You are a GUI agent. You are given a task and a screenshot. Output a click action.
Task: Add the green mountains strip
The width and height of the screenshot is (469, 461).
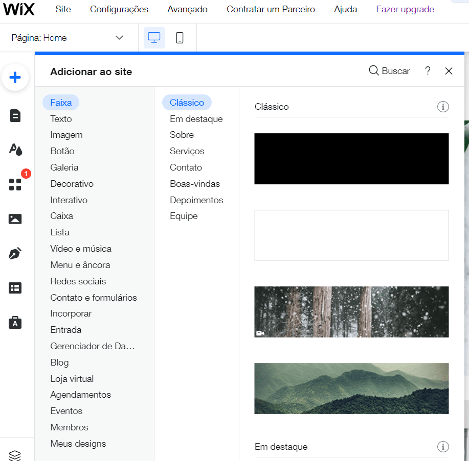pos(351,389)
